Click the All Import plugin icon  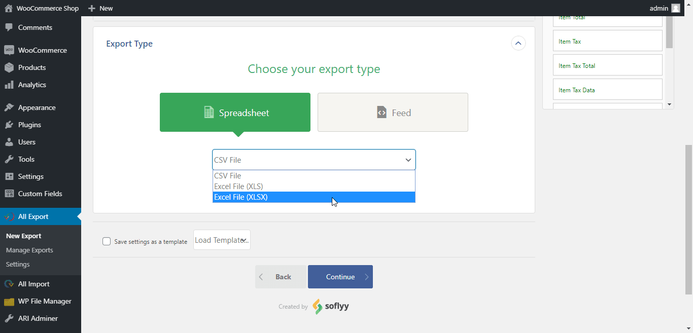9,284
